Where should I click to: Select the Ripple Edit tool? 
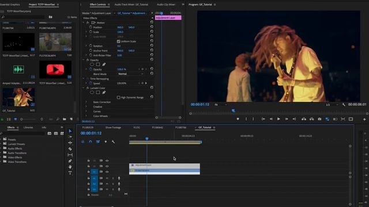70,143
